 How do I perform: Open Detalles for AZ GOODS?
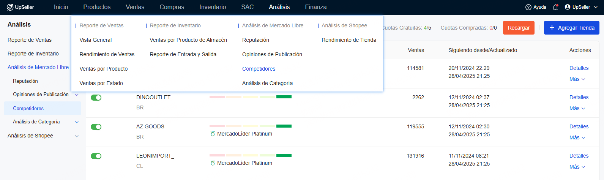coord(579,126)
